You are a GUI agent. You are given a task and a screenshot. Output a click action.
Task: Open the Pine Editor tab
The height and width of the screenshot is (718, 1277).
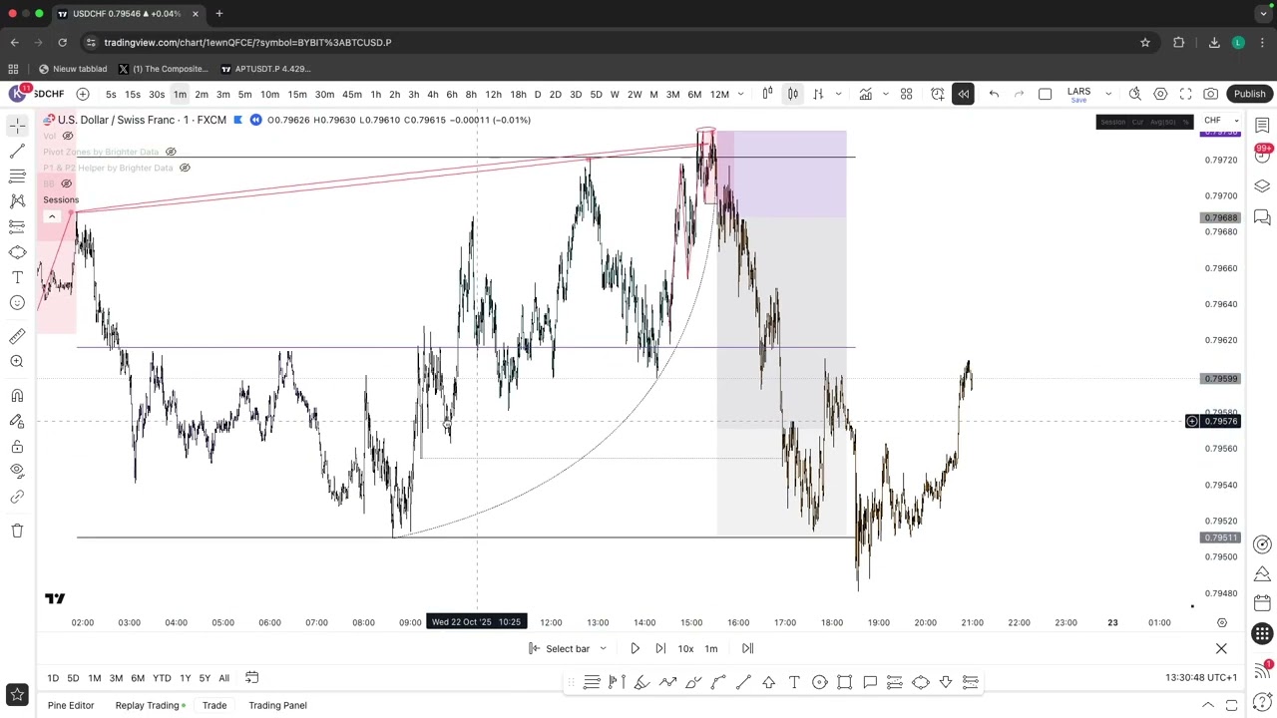71,705
